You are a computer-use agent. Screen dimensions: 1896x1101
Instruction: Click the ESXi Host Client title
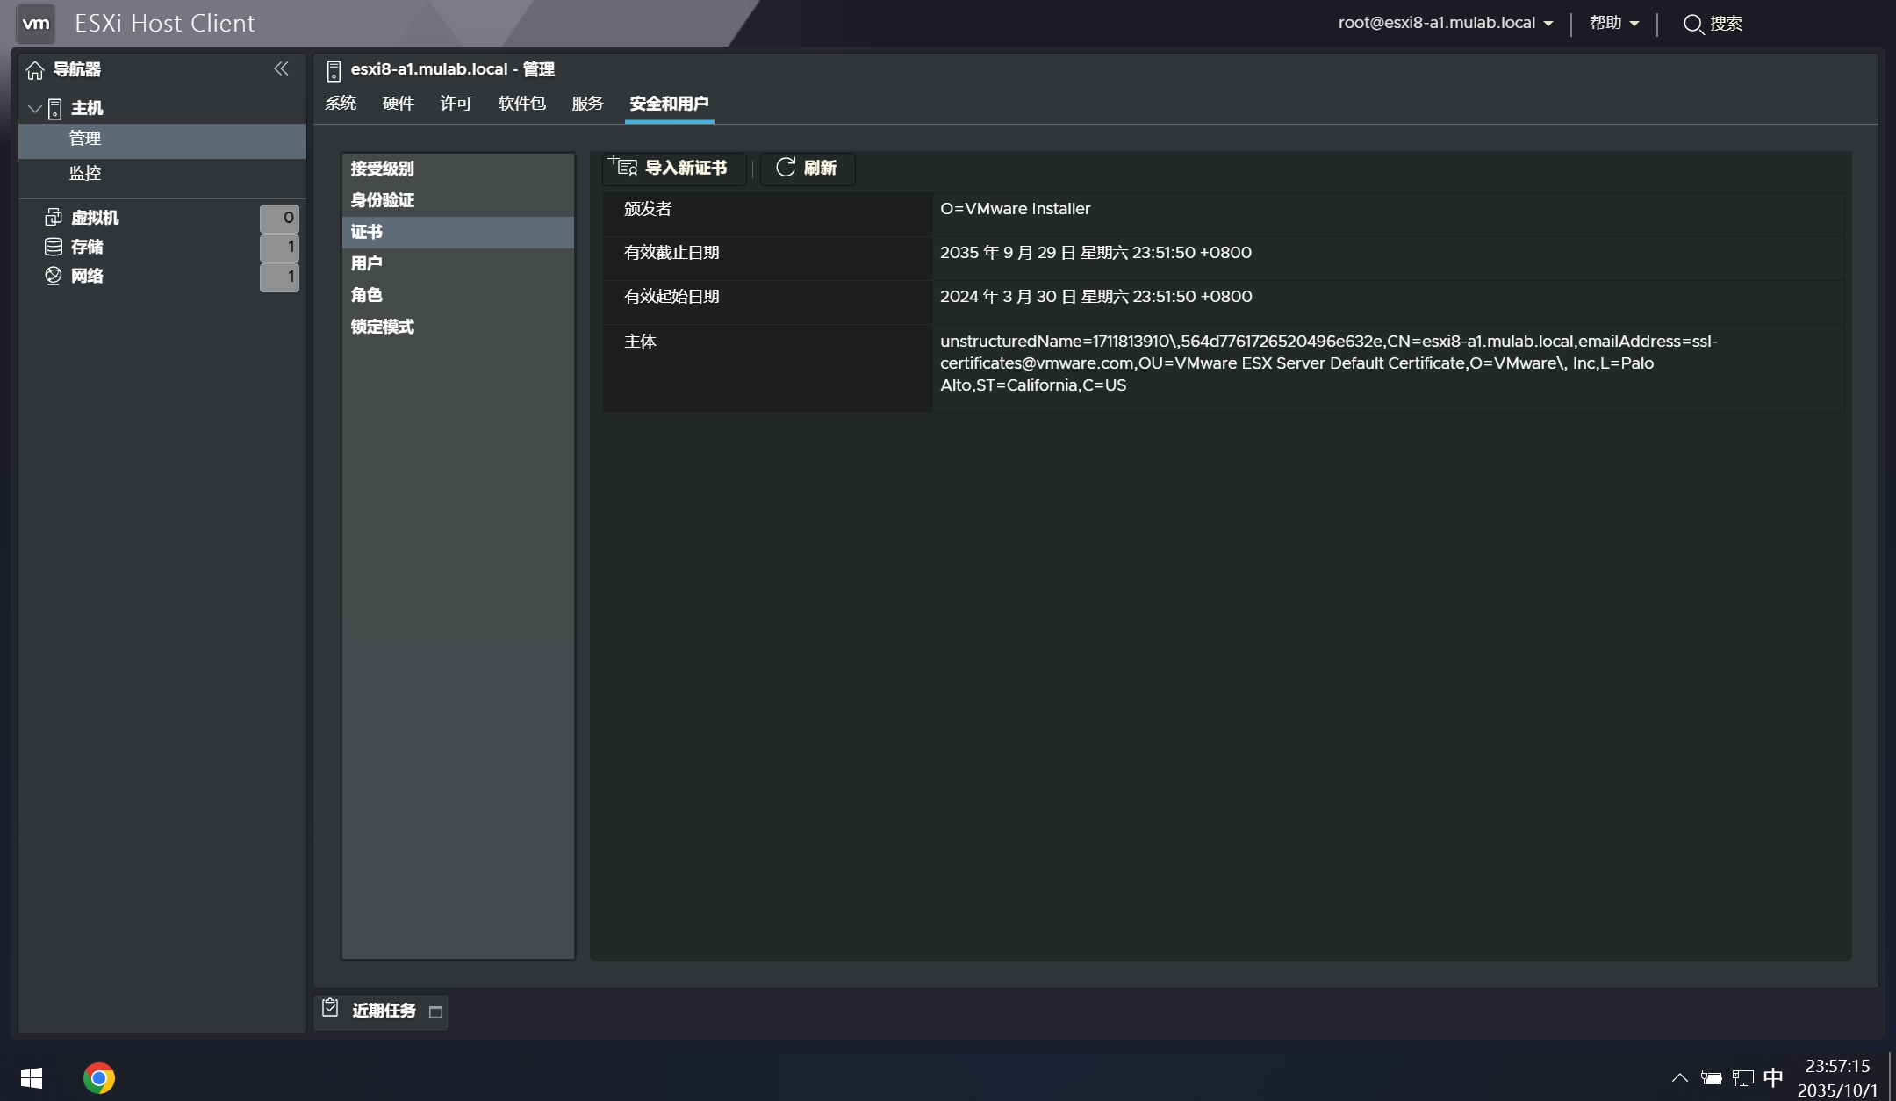(165, 23)
